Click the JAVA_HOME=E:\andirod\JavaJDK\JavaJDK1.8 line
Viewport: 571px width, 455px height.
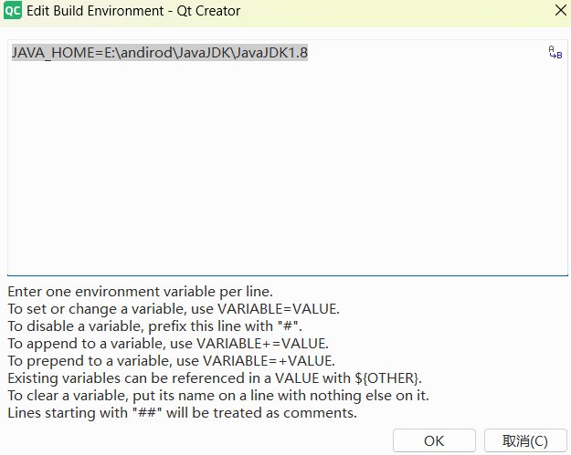point(160,53)
